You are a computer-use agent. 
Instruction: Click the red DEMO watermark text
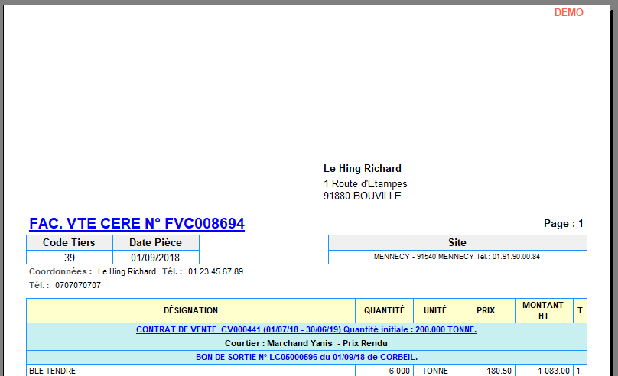pos(568,12)
